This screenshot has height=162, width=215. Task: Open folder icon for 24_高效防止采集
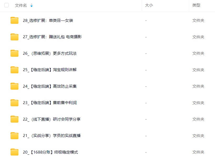14,86
